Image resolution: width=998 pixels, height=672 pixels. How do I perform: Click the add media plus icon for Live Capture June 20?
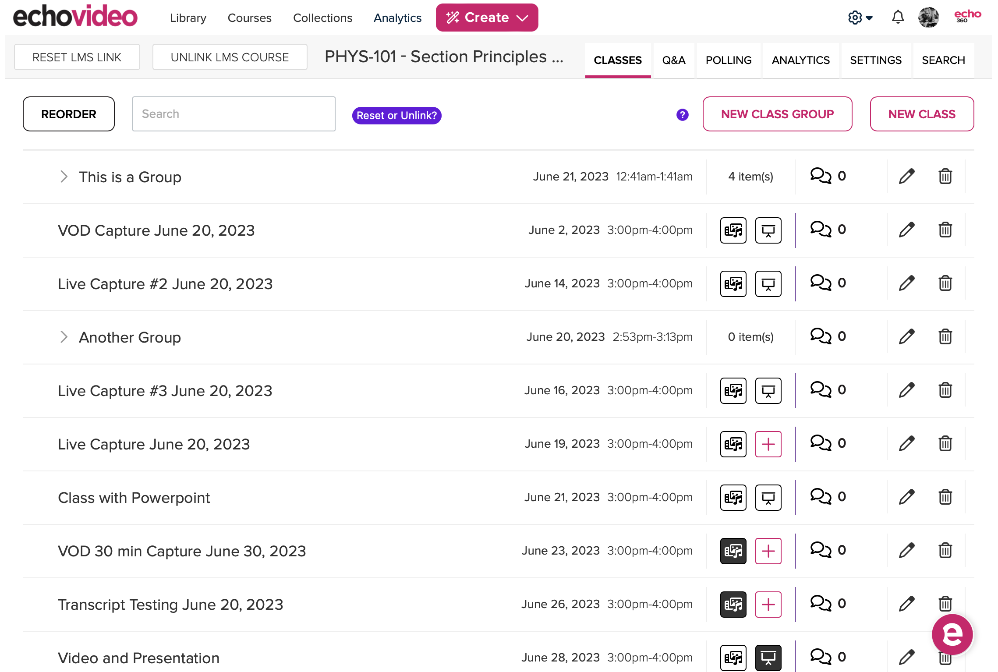coord(768,444)
